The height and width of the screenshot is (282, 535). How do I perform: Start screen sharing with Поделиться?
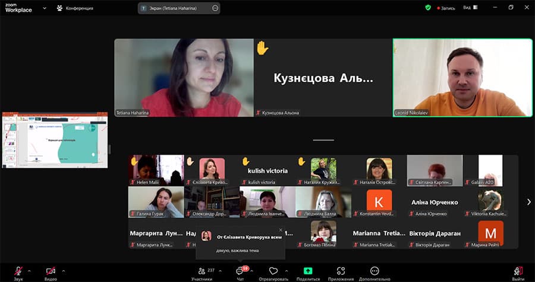[308, 271]
